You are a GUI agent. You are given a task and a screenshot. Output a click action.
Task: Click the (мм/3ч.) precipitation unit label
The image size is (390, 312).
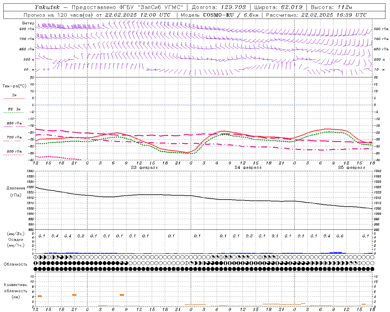coord(16,234)
